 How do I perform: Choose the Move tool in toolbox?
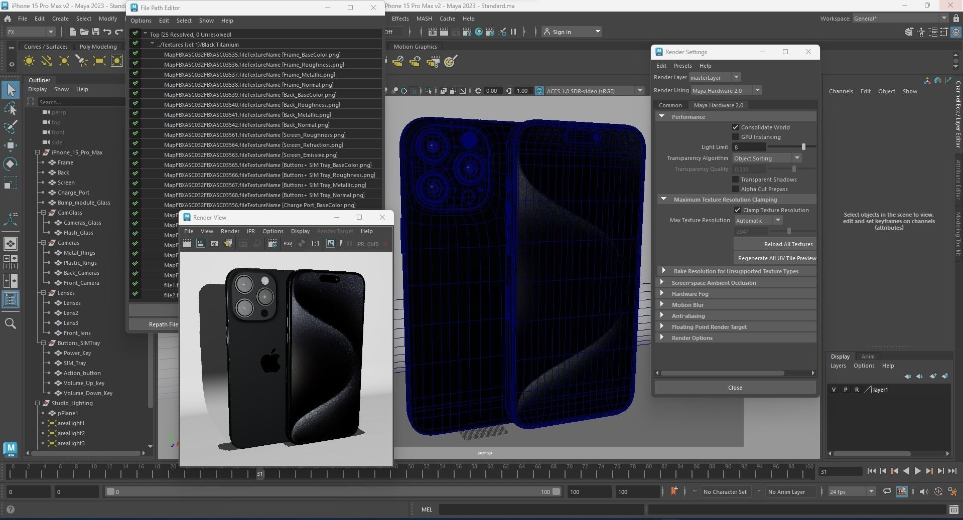[x=11, y=145]
